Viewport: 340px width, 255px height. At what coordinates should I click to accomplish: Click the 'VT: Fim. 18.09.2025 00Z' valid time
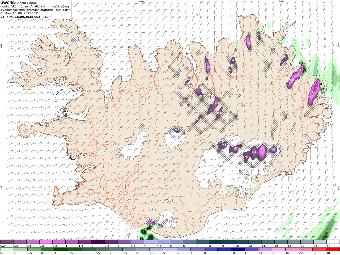click(x=20, y=16)
